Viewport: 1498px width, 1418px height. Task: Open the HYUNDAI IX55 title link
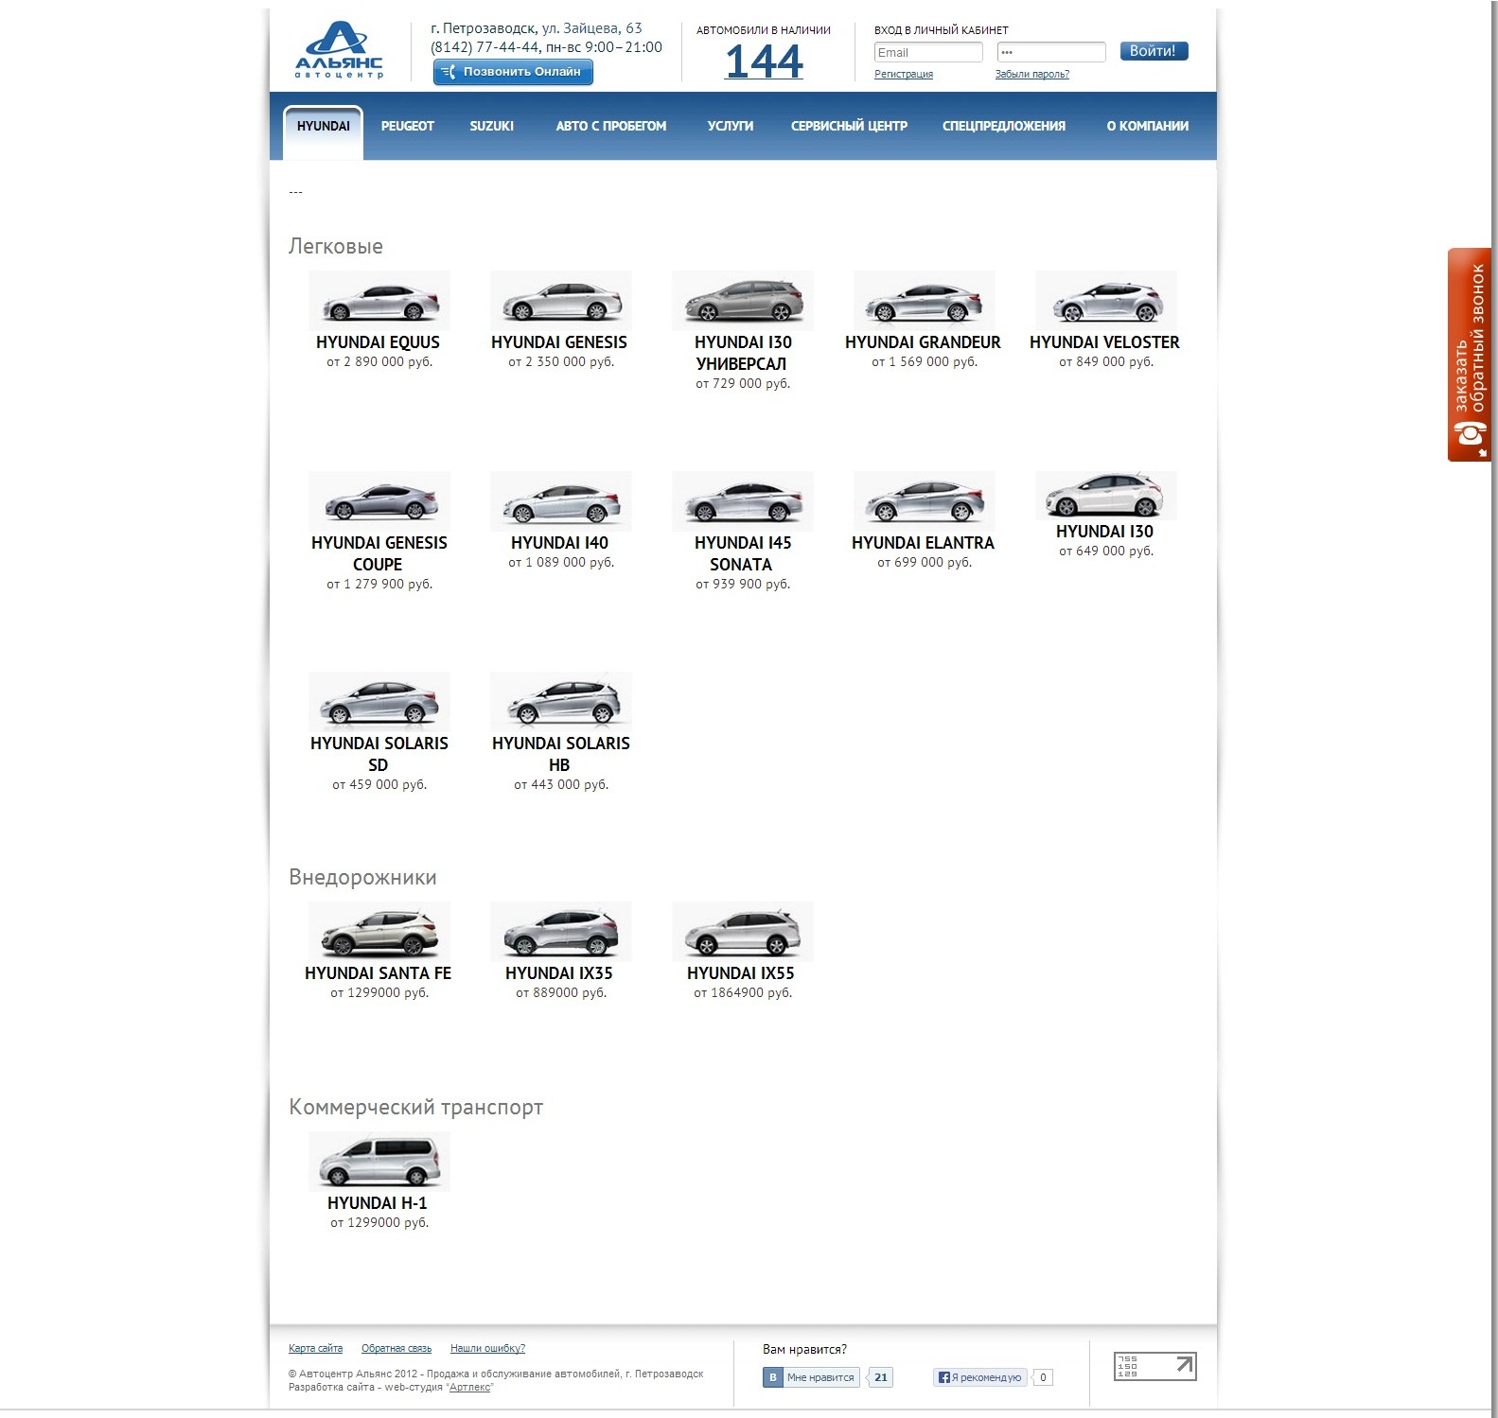[x=741, y=973]
